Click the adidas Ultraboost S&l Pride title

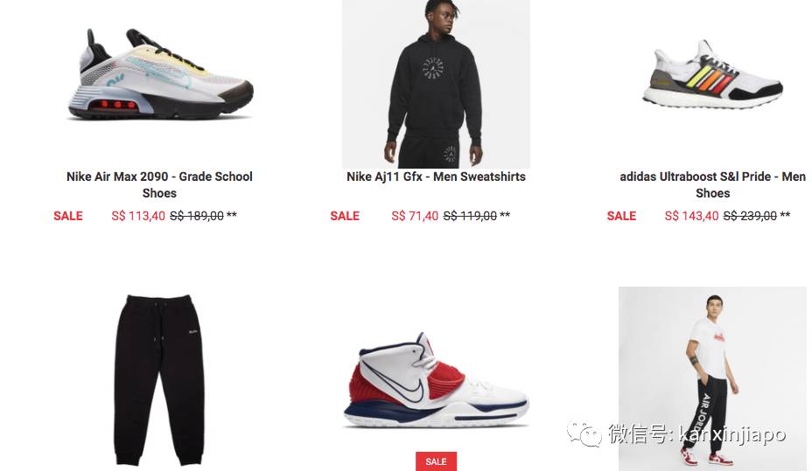click(x=712, y=184)
